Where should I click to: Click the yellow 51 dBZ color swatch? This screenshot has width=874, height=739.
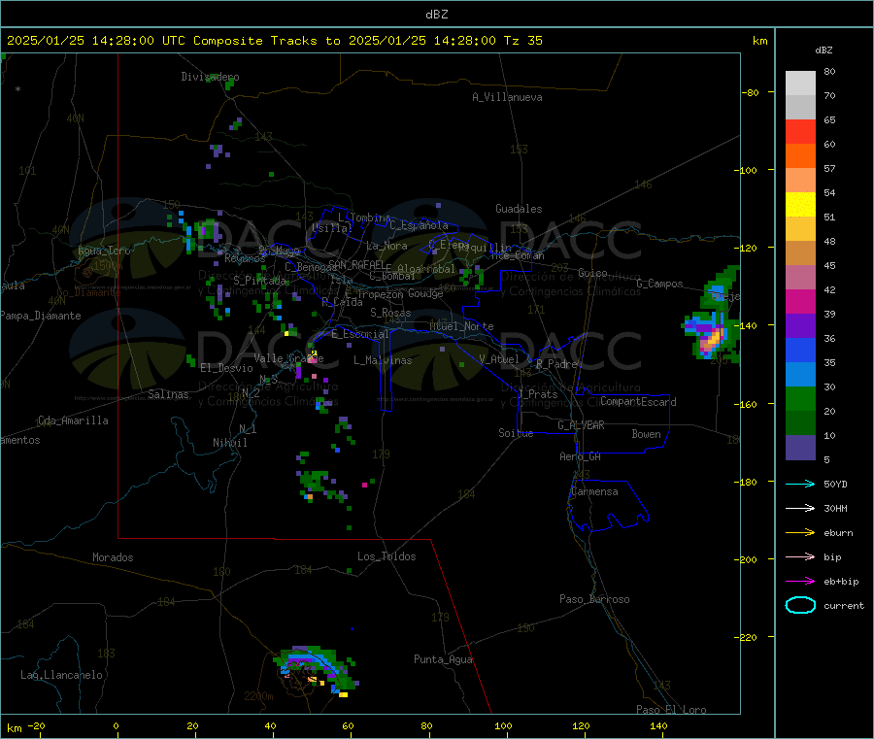(x=800, y=205)
